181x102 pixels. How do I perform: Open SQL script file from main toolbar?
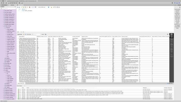pos(4,3)
